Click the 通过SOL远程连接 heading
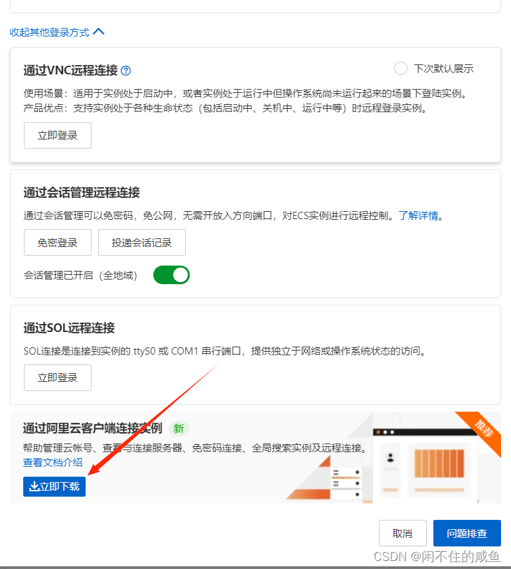Image resolution: width=511 pixels, height=569 pixels. [69, 328]
